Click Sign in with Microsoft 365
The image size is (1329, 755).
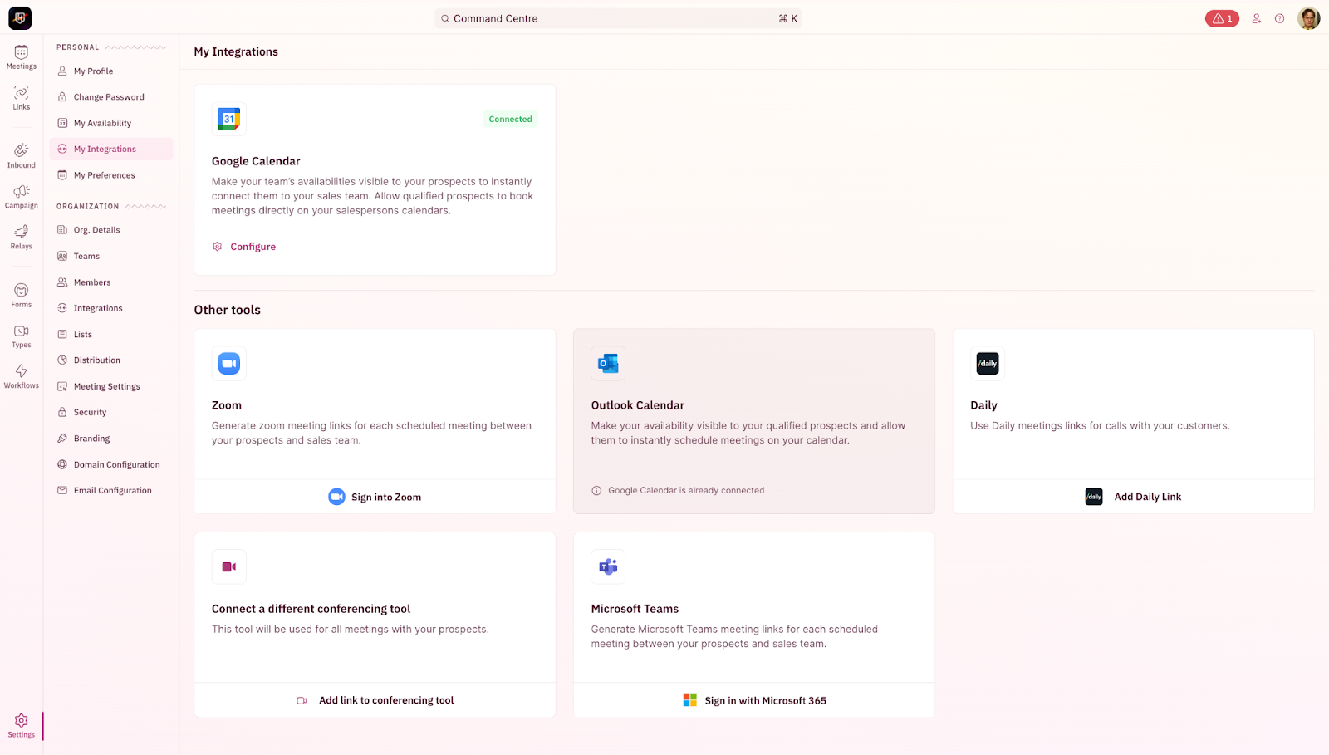[754, 700]
